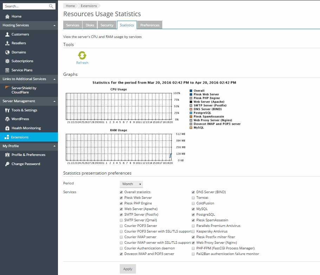Open the Period dropdown set to Month
Viewport: 320px width, 275px height.
point(131,184)
